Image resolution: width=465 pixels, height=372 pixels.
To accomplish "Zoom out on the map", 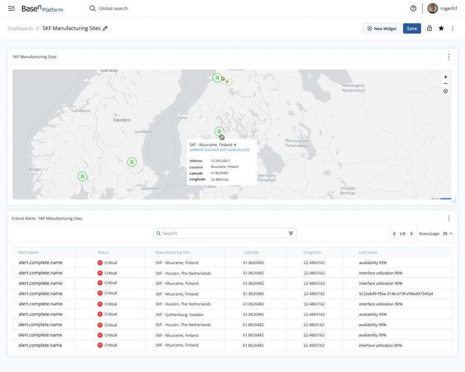I will click(x=445, y=84).
